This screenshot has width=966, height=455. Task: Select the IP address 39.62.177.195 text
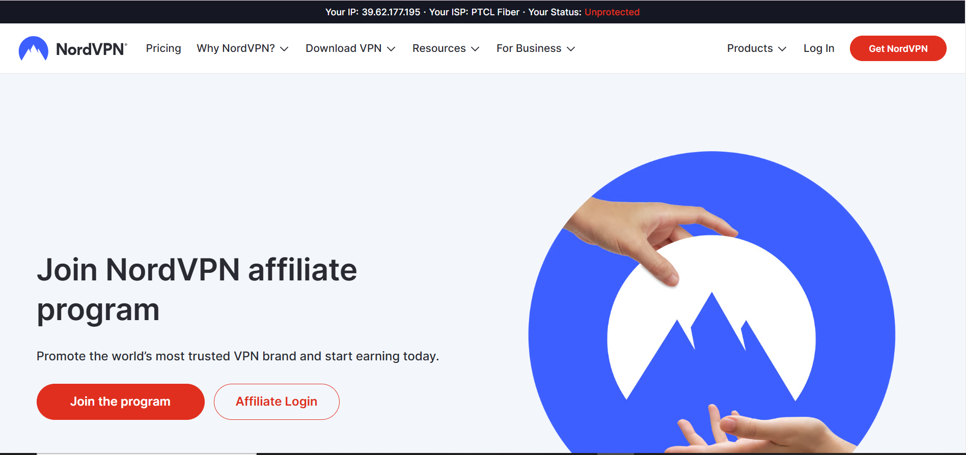pyautogui.click(x=391, y=12)
